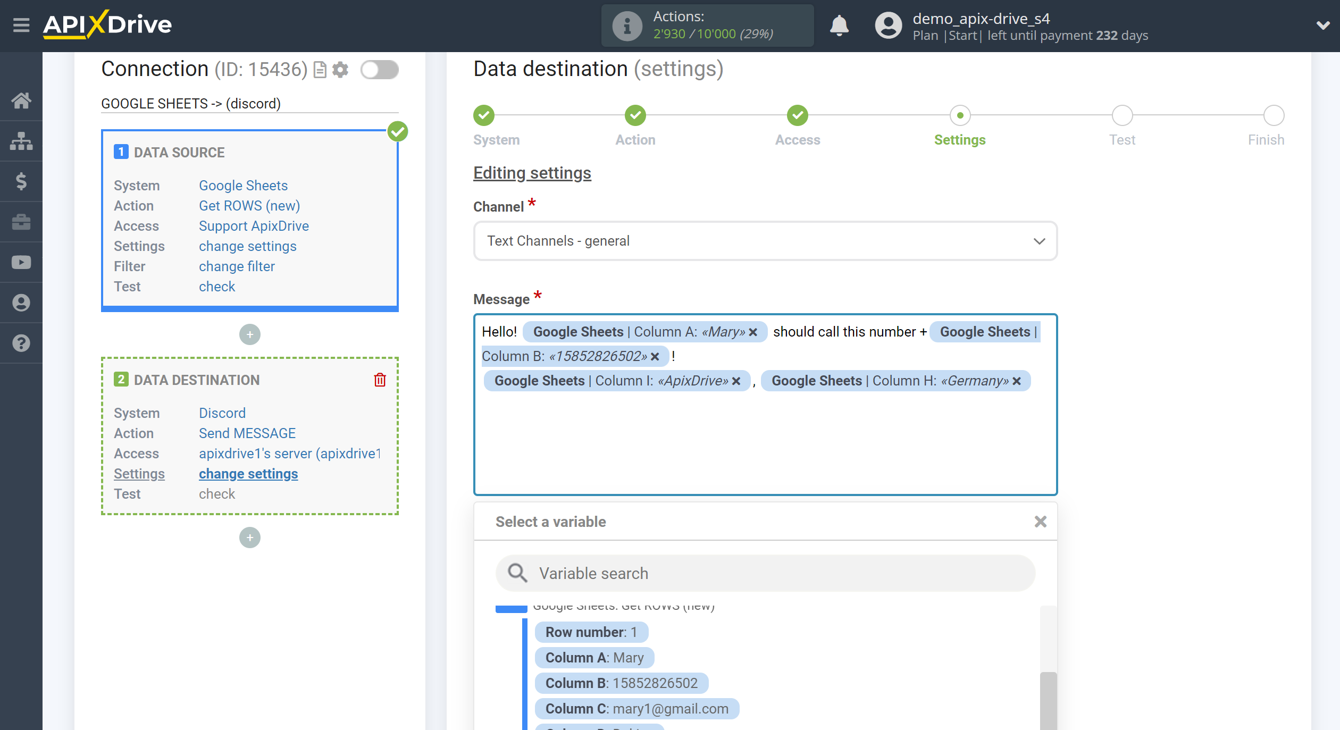The width and height of the screenshot is (1340, 730).
Task: Click data source check test link
Action: tap(217, 287)
